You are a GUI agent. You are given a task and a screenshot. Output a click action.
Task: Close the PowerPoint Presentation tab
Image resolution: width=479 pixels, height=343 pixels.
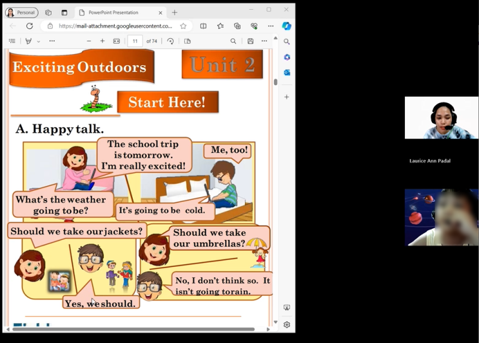coord(161,12)
